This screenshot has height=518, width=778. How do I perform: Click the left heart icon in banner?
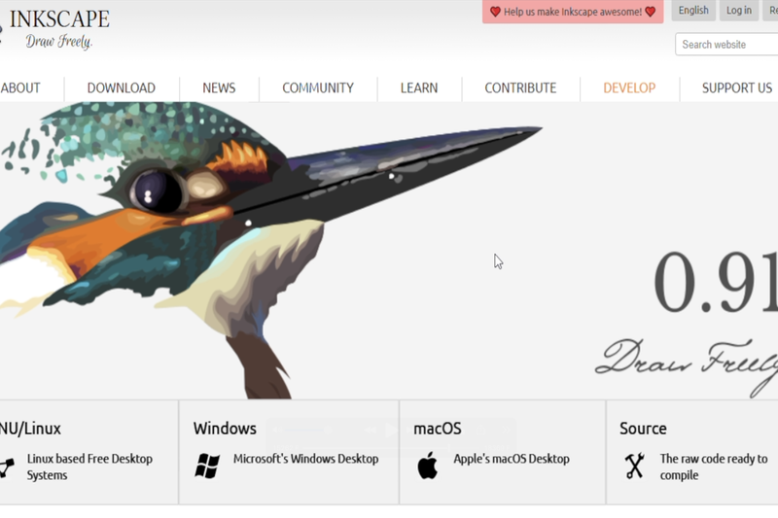(x=495, y=12)
